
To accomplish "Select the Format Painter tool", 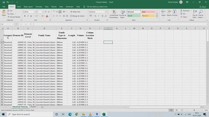I will tap(14, 17).
